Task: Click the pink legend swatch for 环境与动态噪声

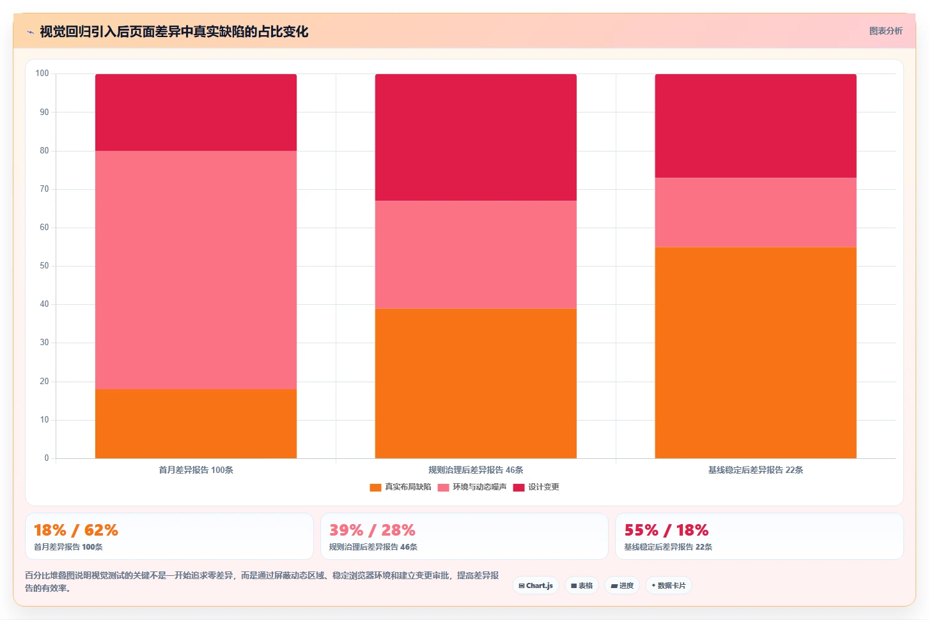Action: (444, 488)
